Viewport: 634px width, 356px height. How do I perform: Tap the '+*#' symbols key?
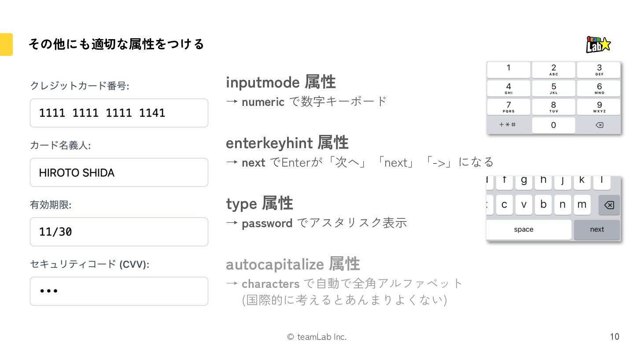click(508, 125)
